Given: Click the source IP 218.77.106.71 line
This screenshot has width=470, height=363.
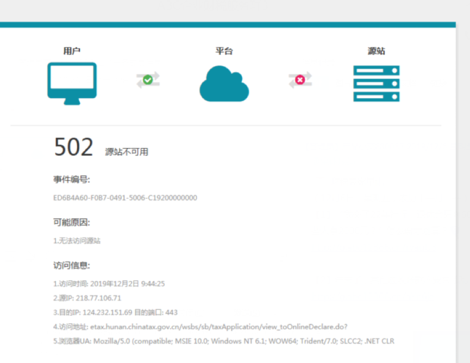Looking at the screenshot, I should 87,298.
